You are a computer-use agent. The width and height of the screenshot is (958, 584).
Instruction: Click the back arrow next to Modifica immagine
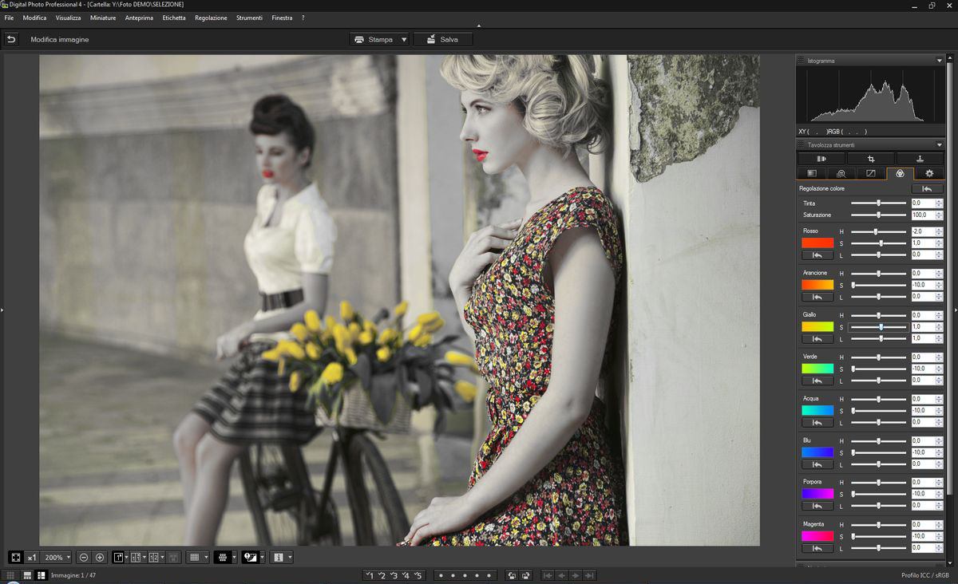pyautogui.click(x=11, y=39)
